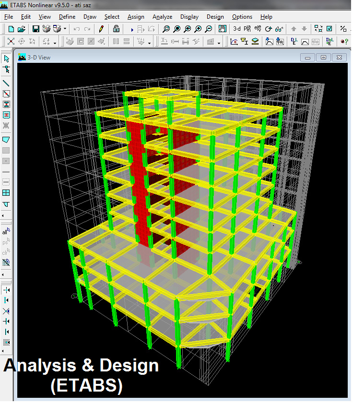This screenshot has height=405, width=353.
Task: Open Set Building View Options checkbox icon
Action: [x=329, y=29]
